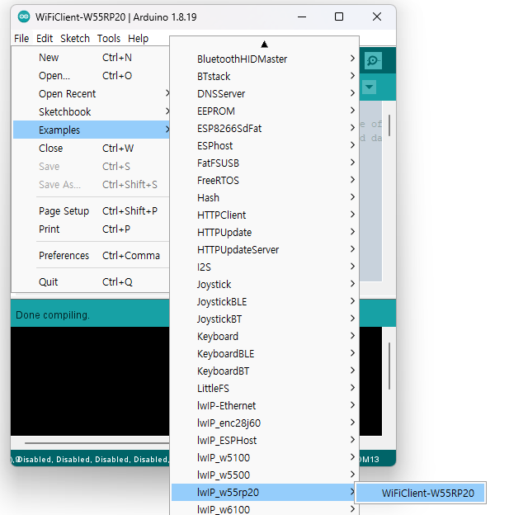The image size is (509, 515).
Task: Open the Help menu
Action: (x=139, y=39)
